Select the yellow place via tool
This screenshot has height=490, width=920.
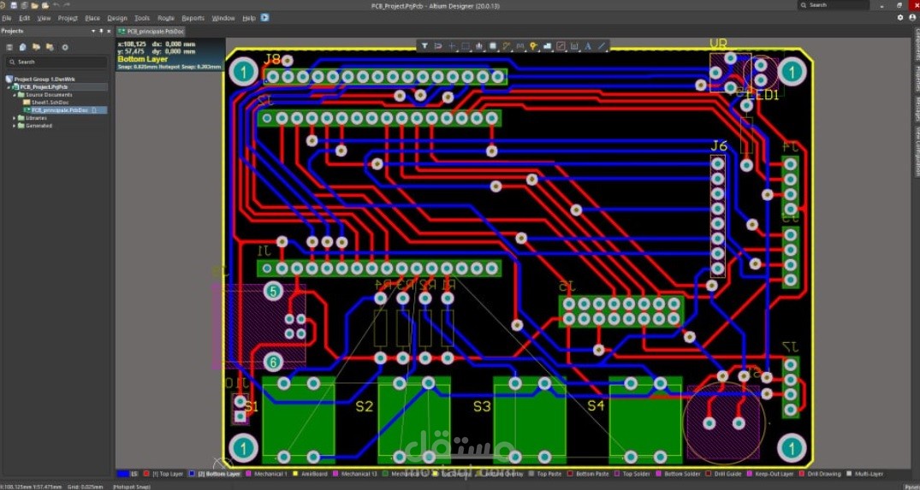pos(533,45)
